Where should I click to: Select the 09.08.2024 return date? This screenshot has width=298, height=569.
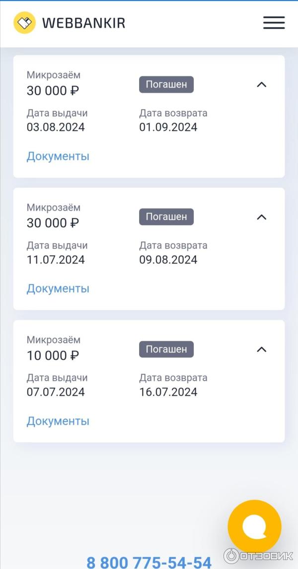[x=168, y=260]
